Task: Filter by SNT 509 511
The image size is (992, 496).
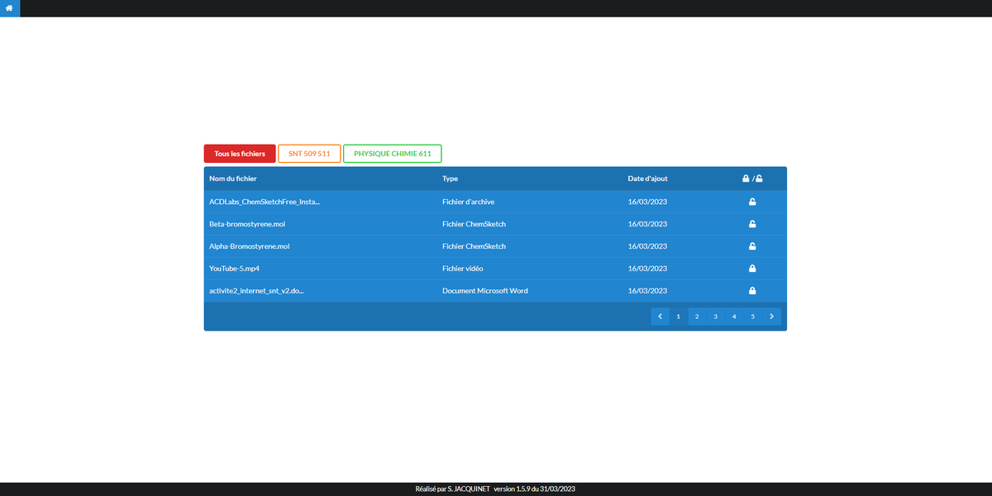Action: (309, 154)
